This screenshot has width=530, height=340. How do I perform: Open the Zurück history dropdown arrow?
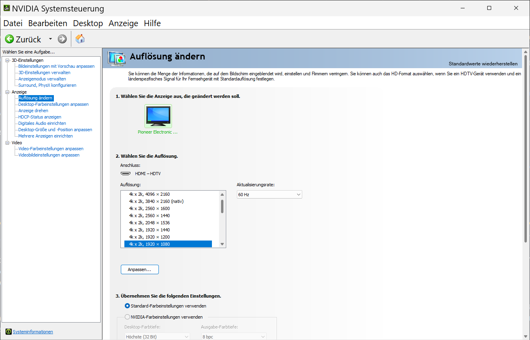pos(50,39)
